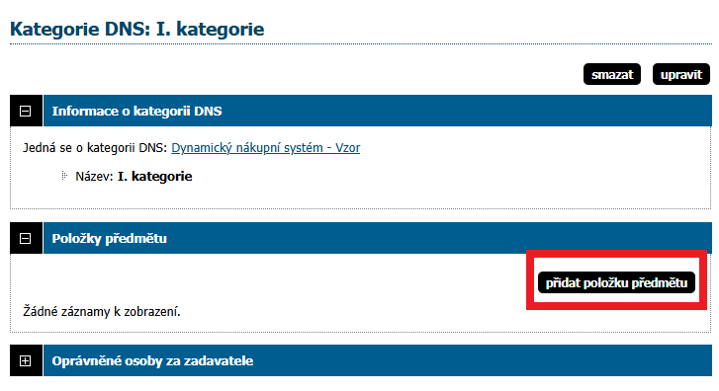Collapse the Informace o kategorii DNS section via minus icon
Image resolution: width=719 pixels, height=391 pixels.
[26, 111]
